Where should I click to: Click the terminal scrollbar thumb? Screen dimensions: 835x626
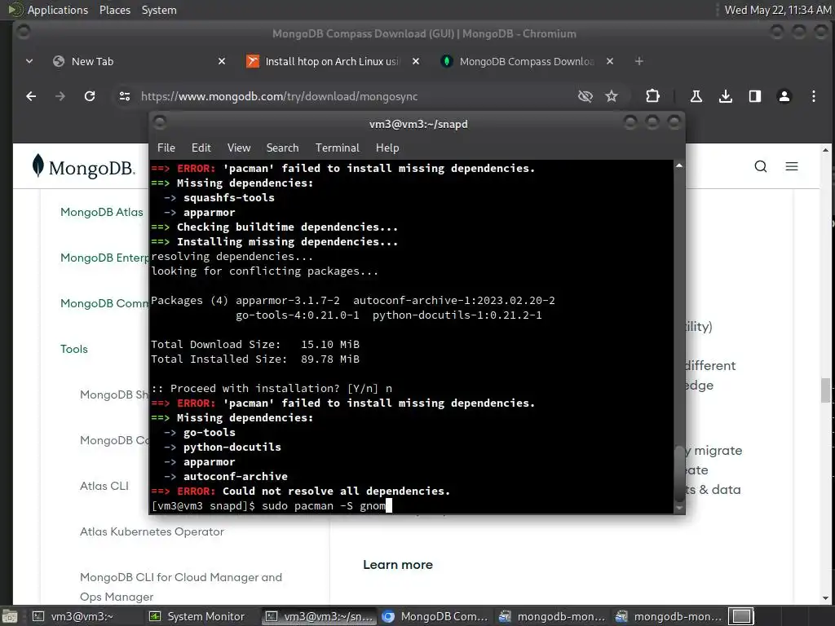[679, 474]
